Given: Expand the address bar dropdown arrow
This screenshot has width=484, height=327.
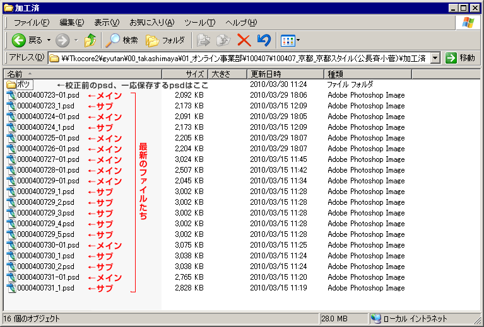Looking at the screenshot, I should [x=435, y=58].
